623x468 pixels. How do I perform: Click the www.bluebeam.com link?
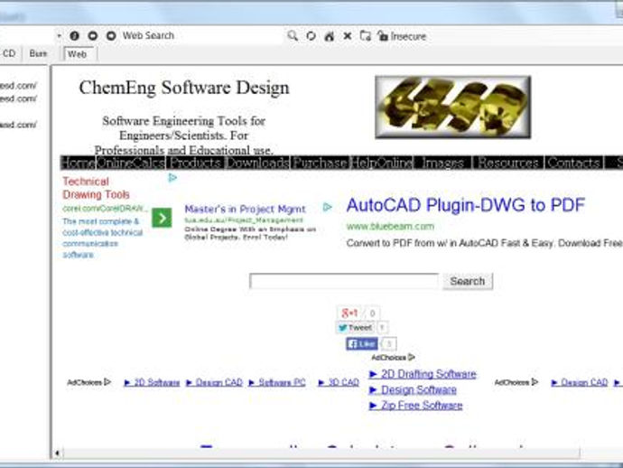[x=390, y=226]
